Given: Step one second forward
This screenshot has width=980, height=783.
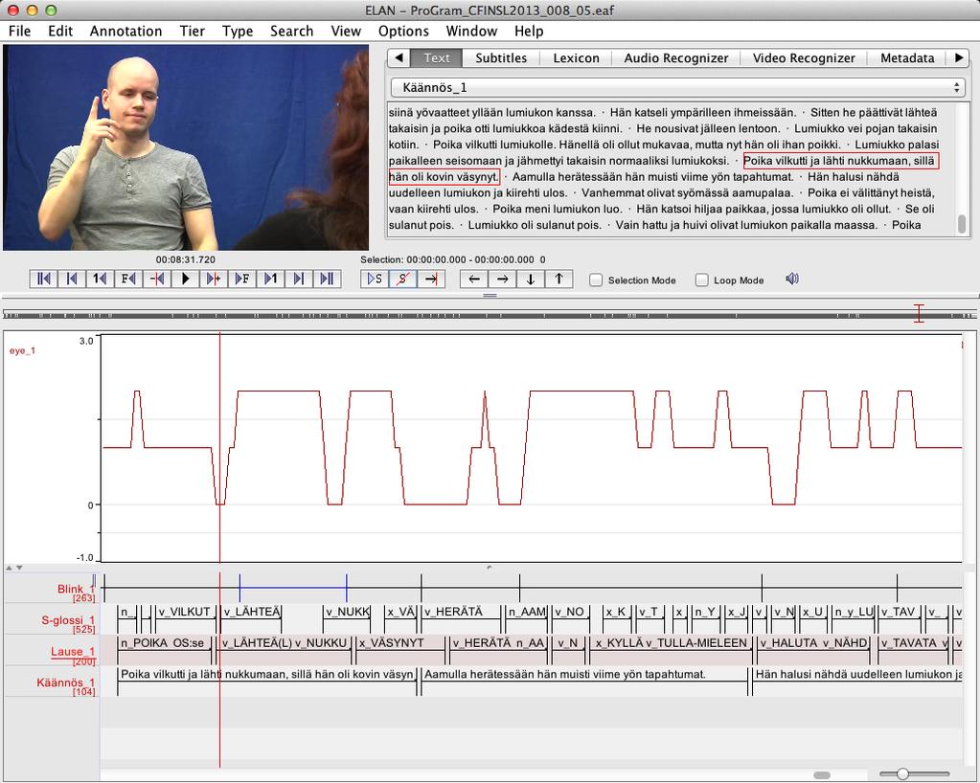Looking at the screenshot, I should point(270,279).
